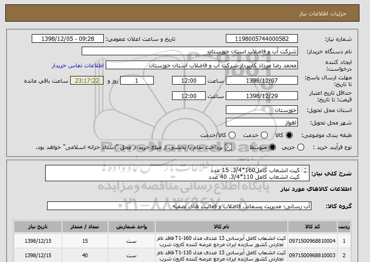Click the delivery city field اهواز
The height and width of the screenshot is (262, 370).
tap(262, 123)
